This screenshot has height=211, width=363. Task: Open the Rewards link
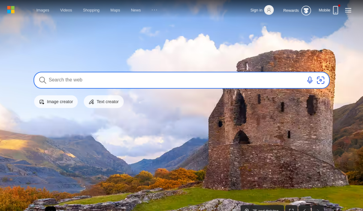[x=291, y=10]
